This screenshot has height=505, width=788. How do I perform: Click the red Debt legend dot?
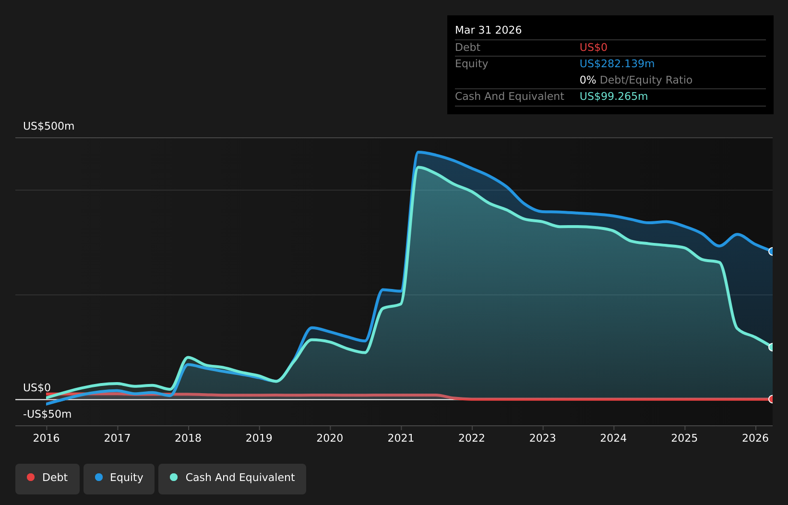pyautogui.click(x=31, y=477)
